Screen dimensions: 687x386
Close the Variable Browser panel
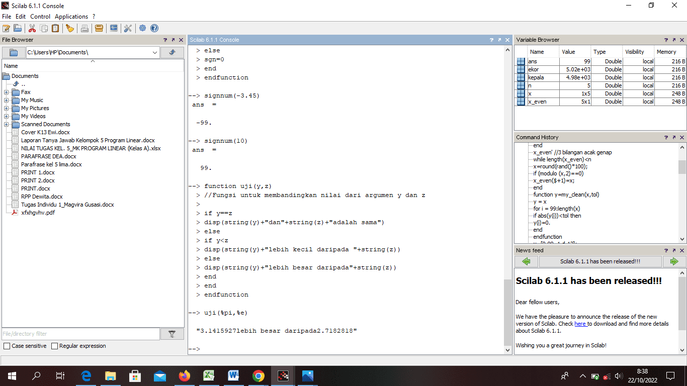point(682,40)
